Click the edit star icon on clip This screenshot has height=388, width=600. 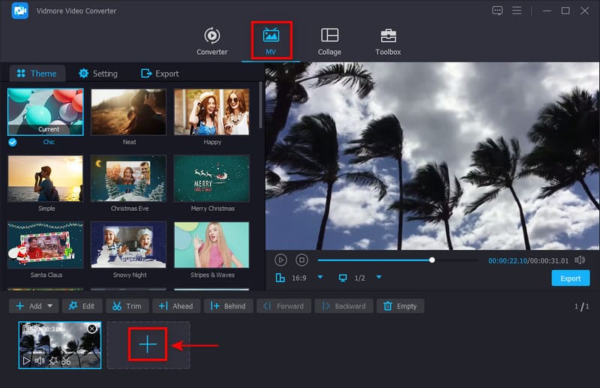point(53,361)
